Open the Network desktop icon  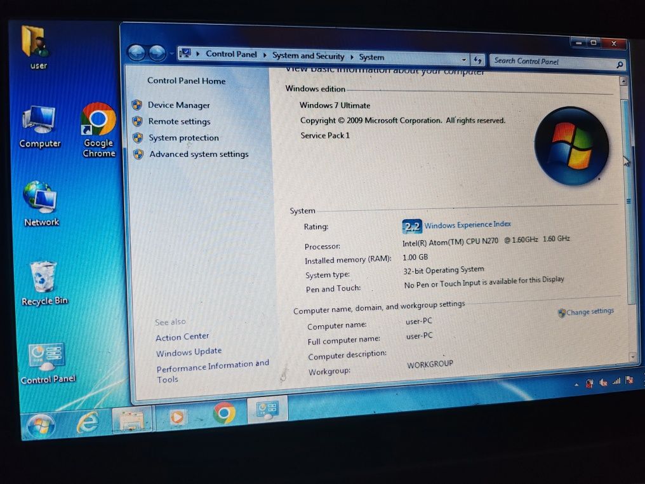pos(41,203)
